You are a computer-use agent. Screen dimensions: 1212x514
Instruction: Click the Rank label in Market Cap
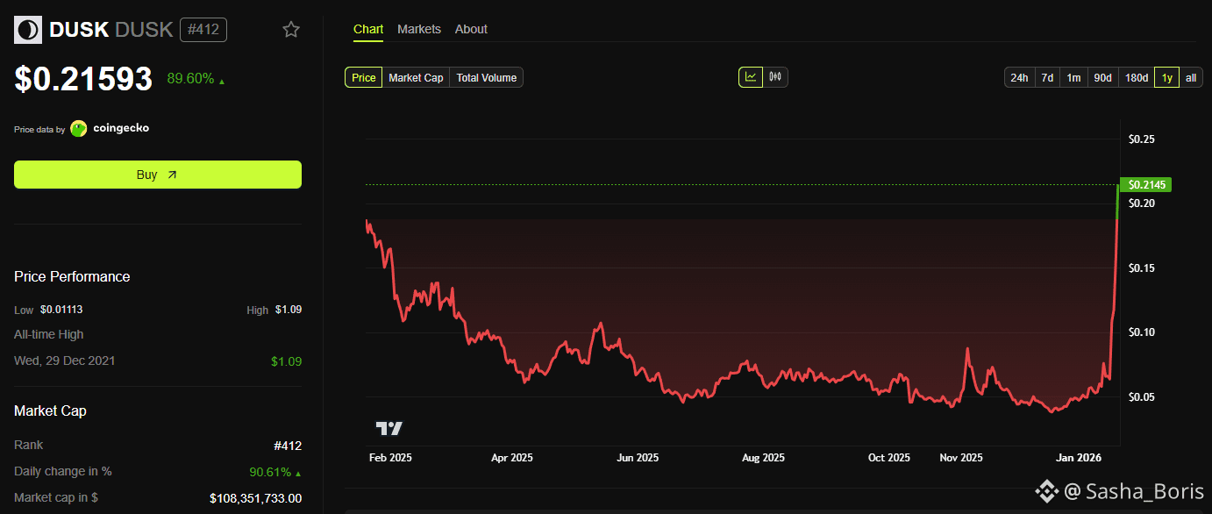click(29, 446)
